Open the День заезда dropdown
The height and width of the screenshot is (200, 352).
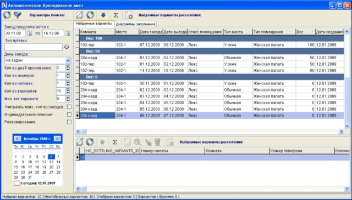point(68,60)
